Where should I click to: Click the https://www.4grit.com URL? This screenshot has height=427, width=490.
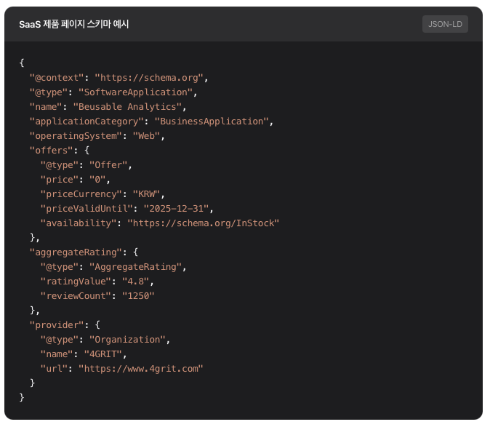pos(140,368)
